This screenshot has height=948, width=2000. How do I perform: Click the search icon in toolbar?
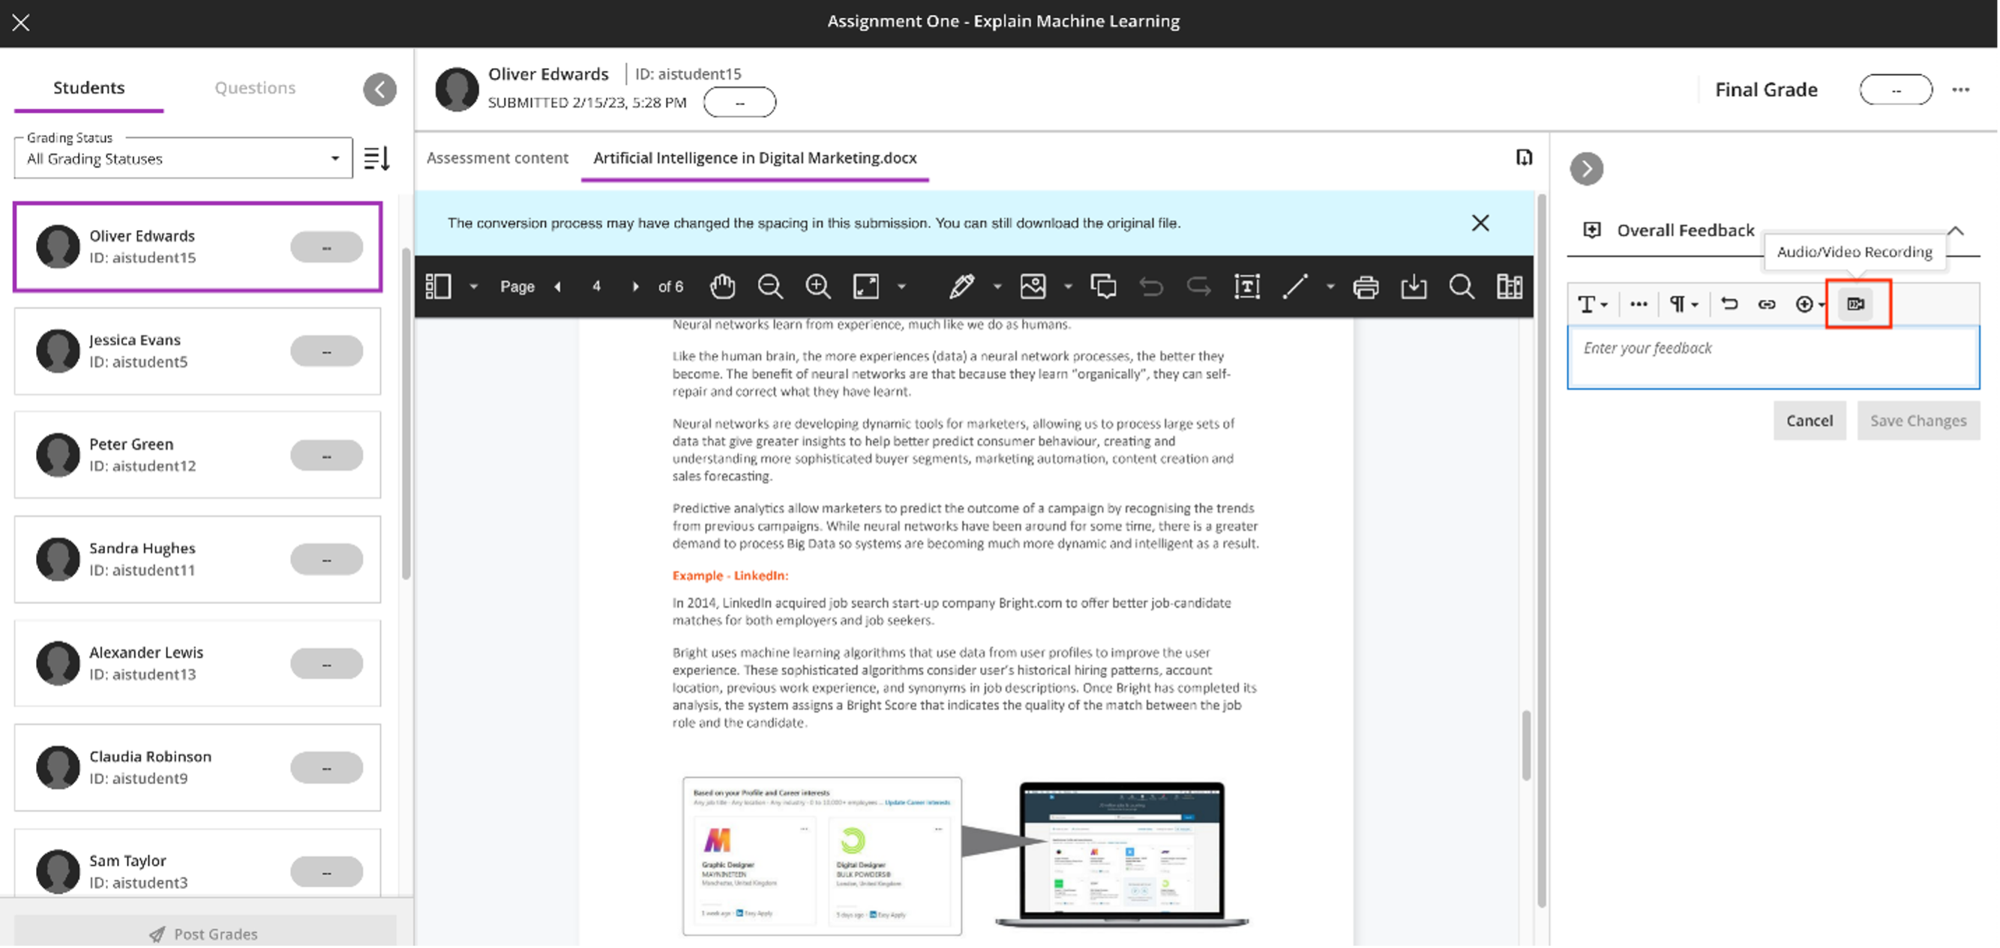pyautogui.click(x=1461, y=286)
